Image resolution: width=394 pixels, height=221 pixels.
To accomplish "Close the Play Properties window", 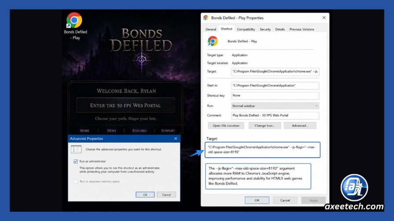I will 324,18.
